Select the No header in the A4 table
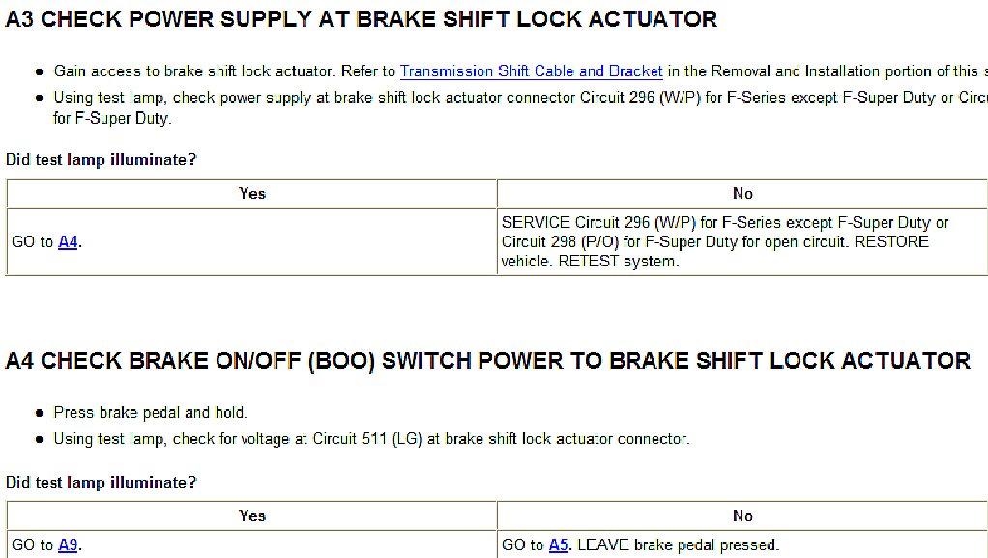Screen dimensions: 988x558 coord(742,516)
